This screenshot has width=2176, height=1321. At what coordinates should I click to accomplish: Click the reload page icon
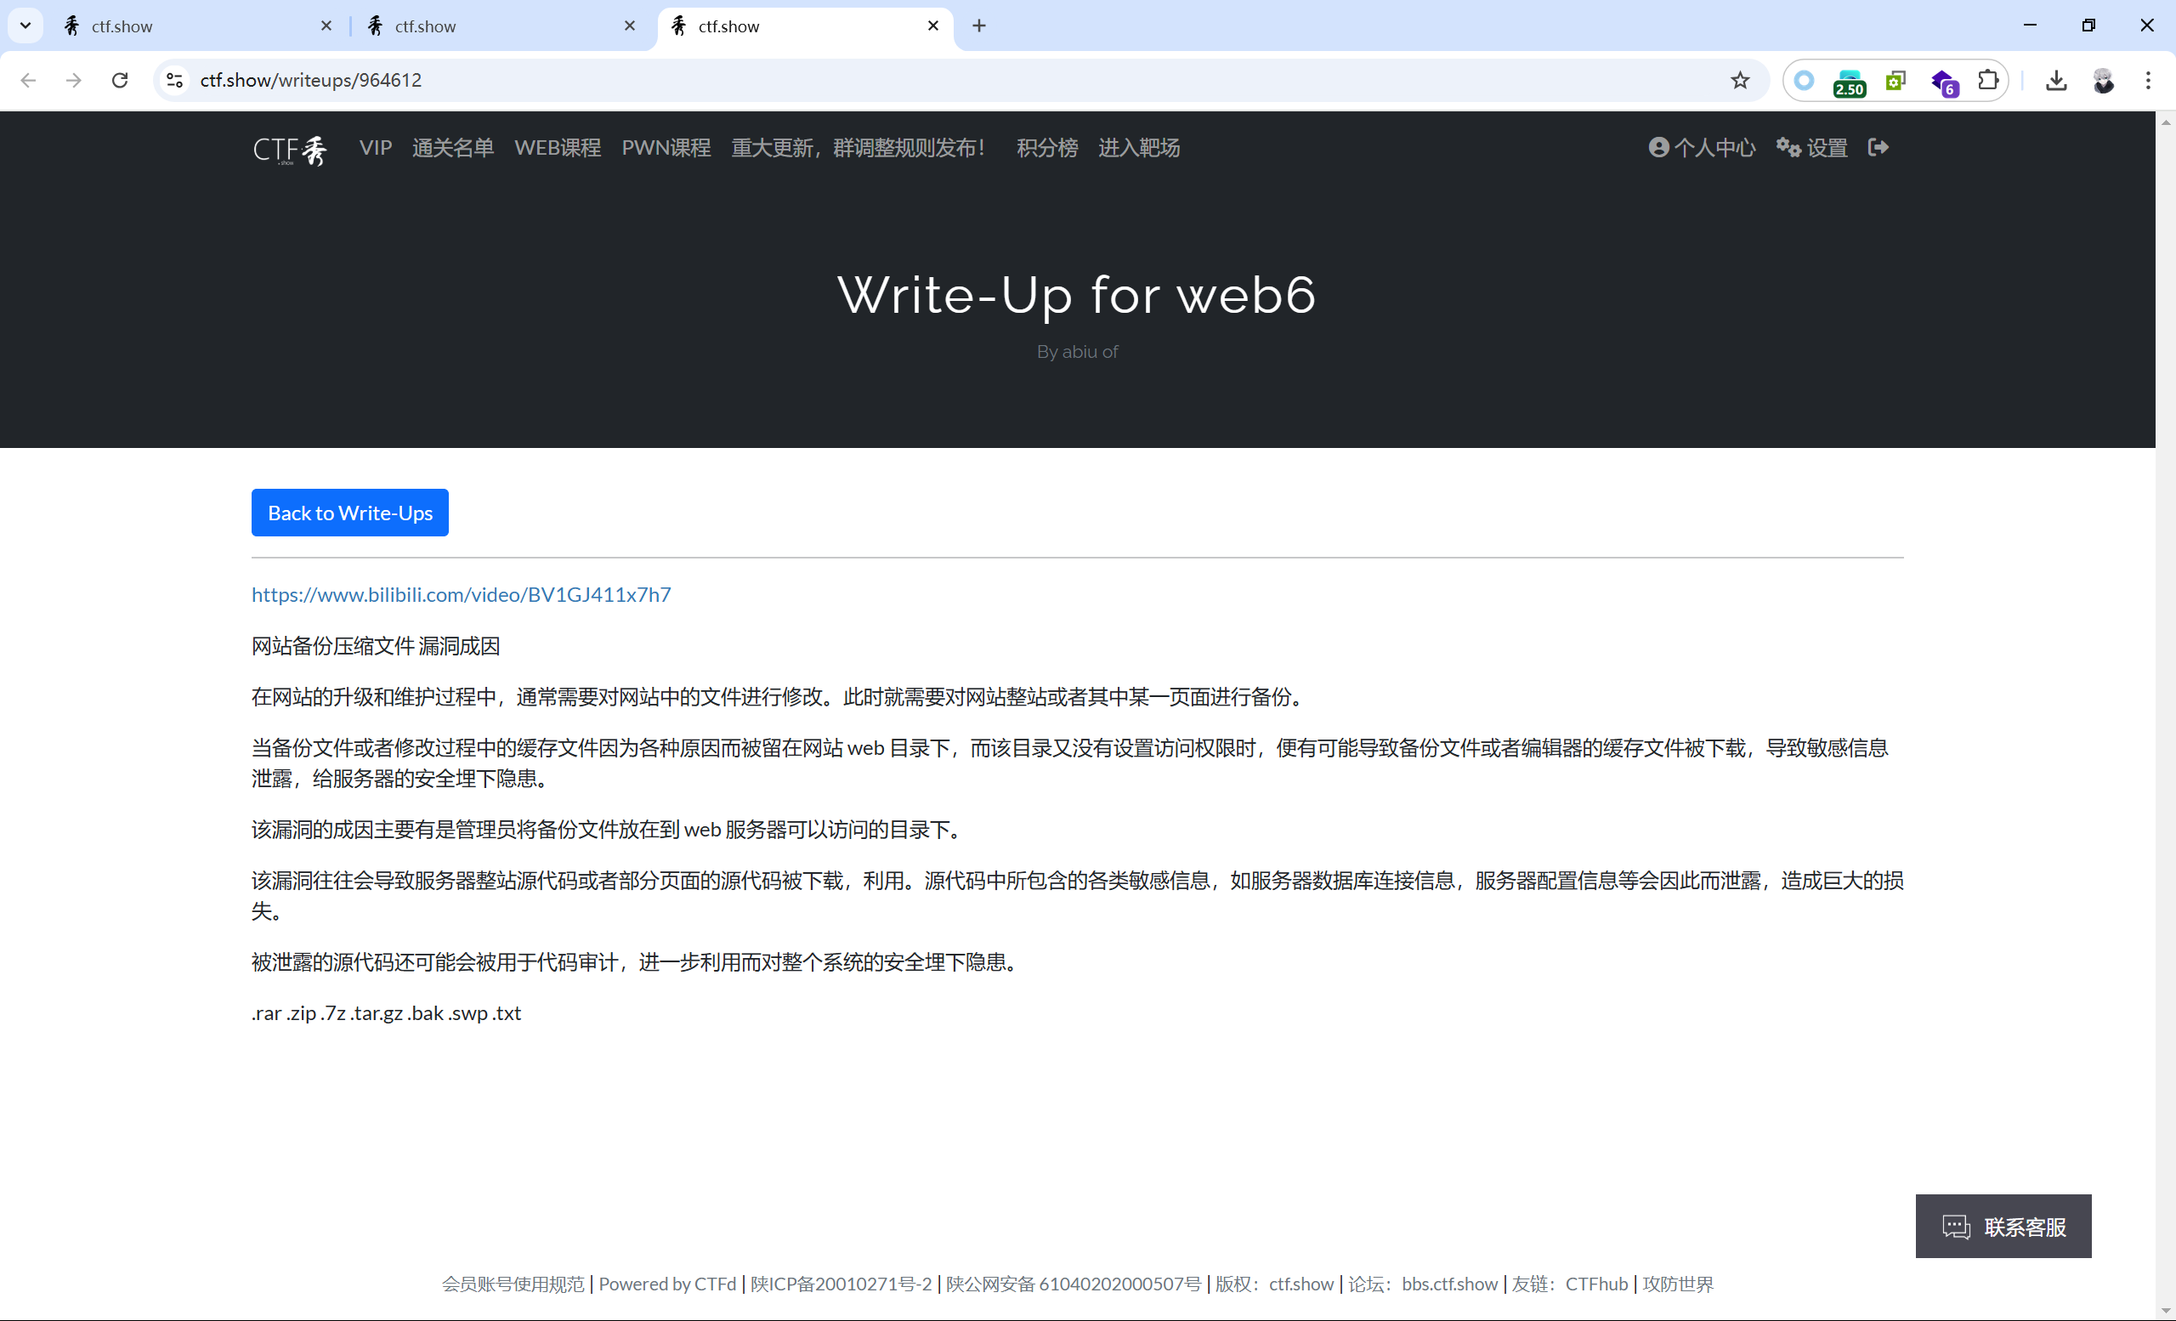point(120,81)
